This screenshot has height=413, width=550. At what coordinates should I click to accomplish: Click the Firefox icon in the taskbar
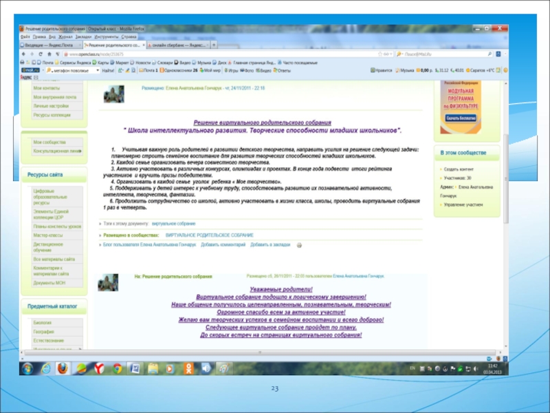[63, 368]
